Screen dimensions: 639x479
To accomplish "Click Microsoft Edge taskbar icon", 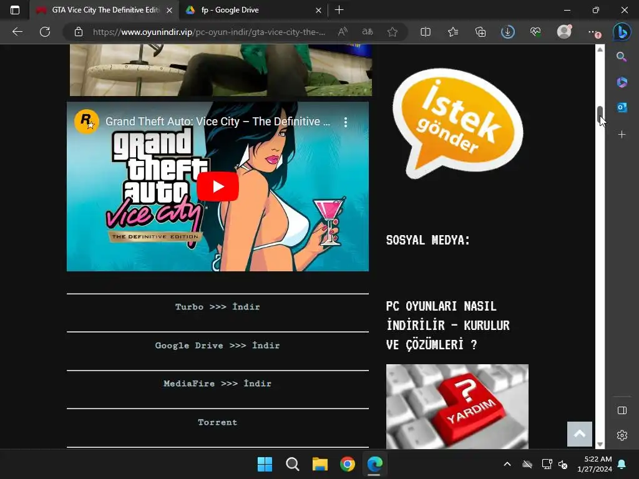I will tap(374, 464).
